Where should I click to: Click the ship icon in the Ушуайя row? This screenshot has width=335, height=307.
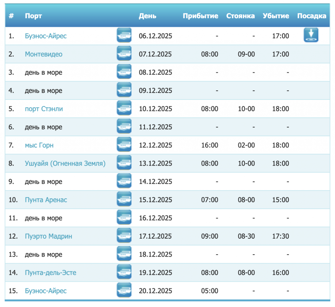(x=124, y=163)
